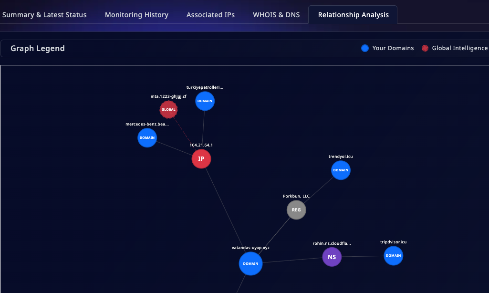Click the Graph Legend heading
The height and width of the screenshot is (293, 489).
(38, 48)
